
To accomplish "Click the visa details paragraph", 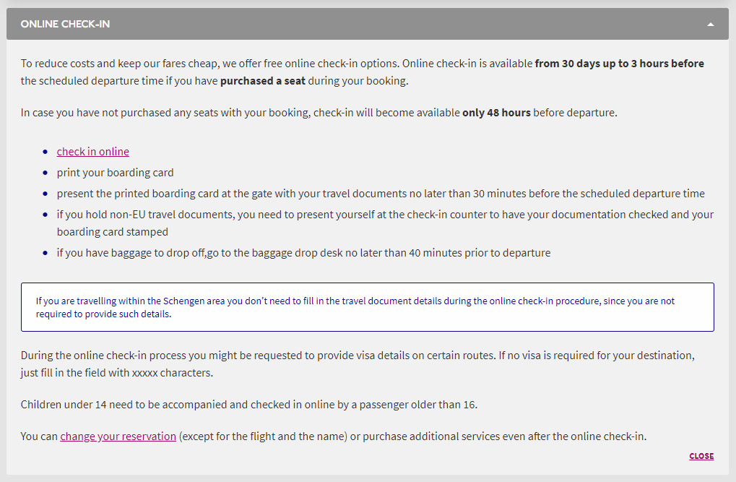I will [x=358, y=364].
